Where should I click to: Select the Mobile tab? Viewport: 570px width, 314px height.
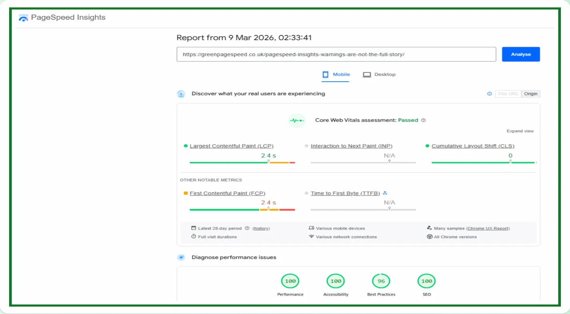pyautogui.click(x=336, y=75)
